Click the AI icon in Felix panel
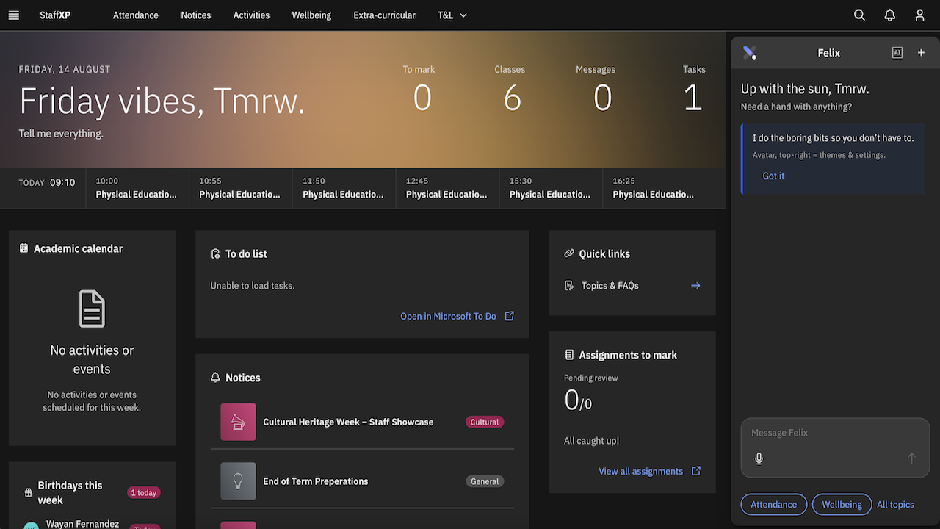 897,53
